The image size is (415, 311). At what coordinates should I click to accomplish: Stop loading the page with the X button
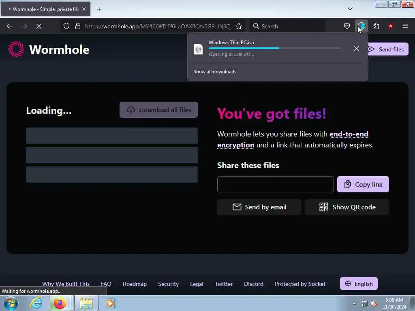coord(39,26)
